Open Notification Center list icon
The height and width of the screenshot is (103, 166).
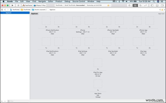pyautogui.click(x=162, y=1)
